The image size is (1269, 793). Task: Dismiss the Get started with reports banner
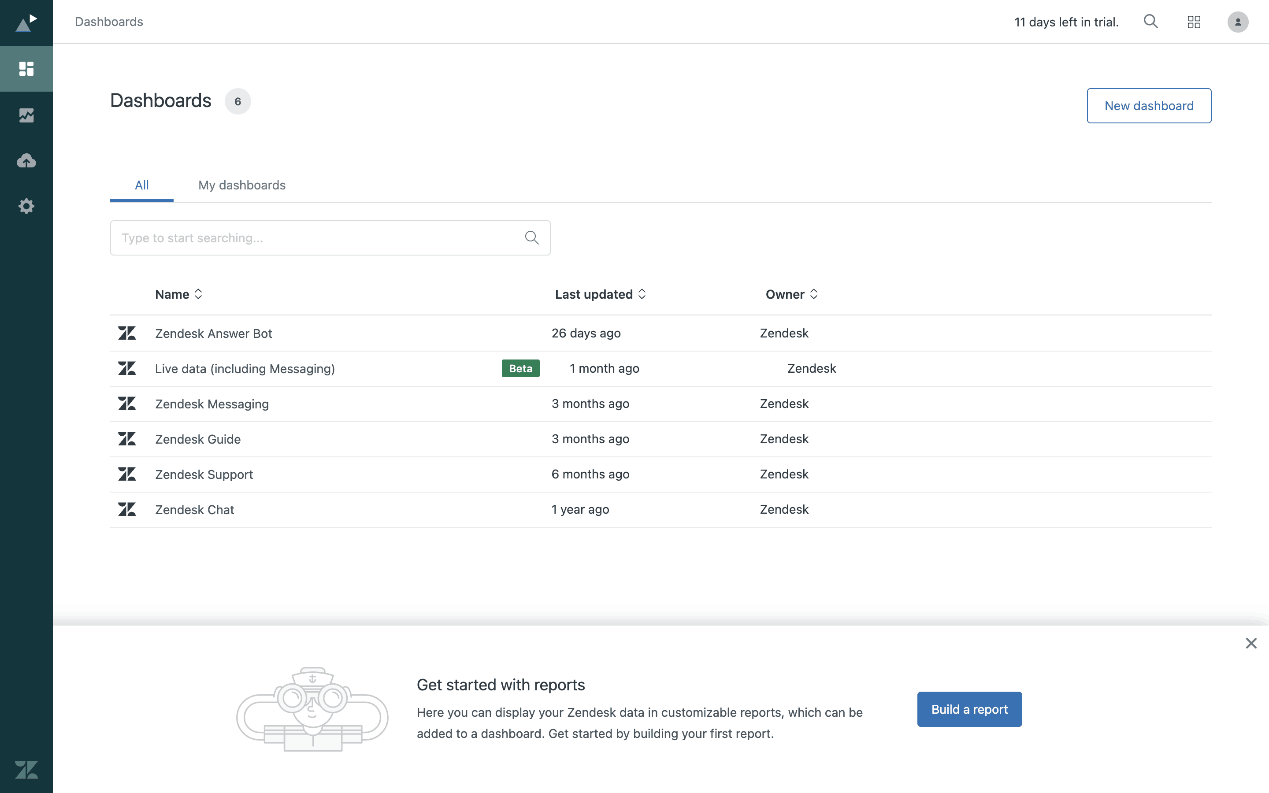pyautogui.click(x=1251, y=643)
